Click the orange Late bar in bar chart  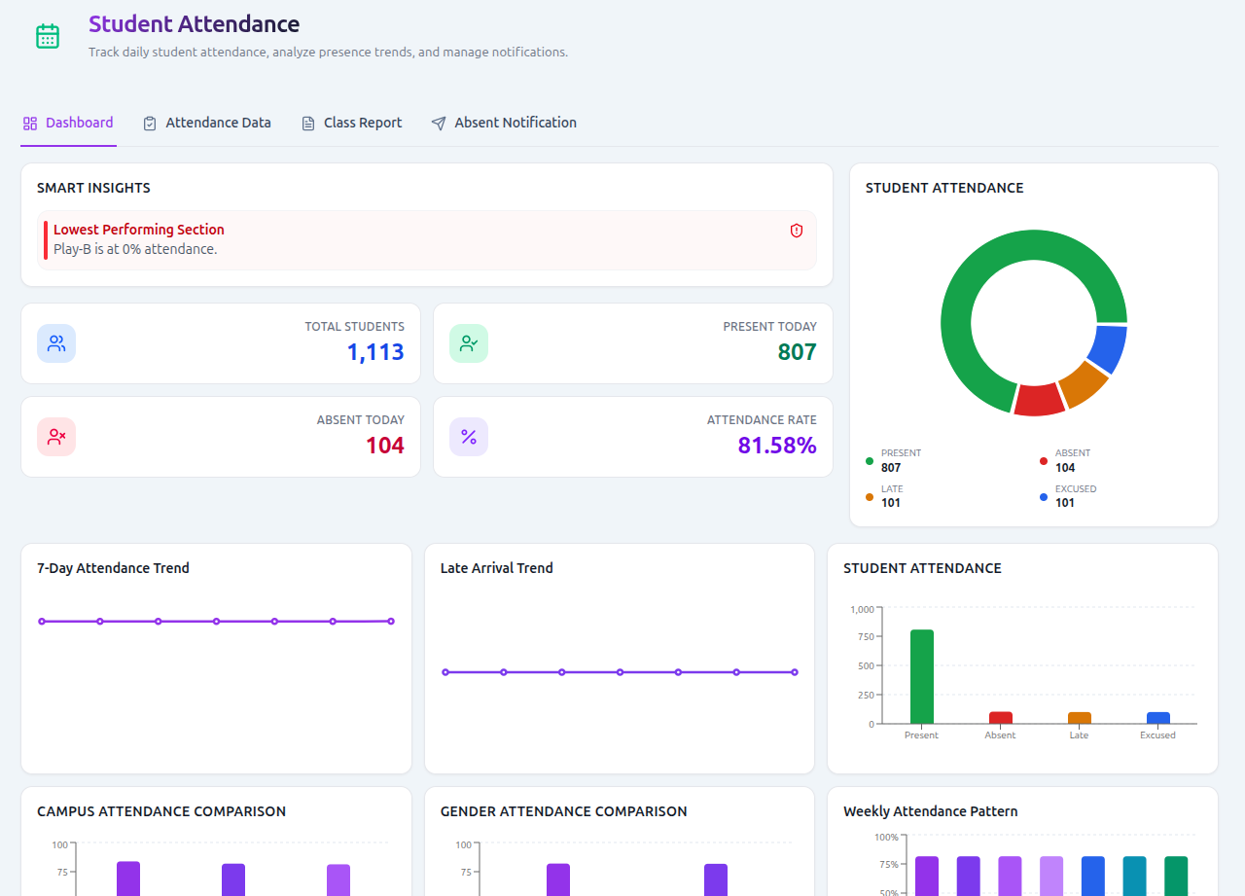point(1080,718)
